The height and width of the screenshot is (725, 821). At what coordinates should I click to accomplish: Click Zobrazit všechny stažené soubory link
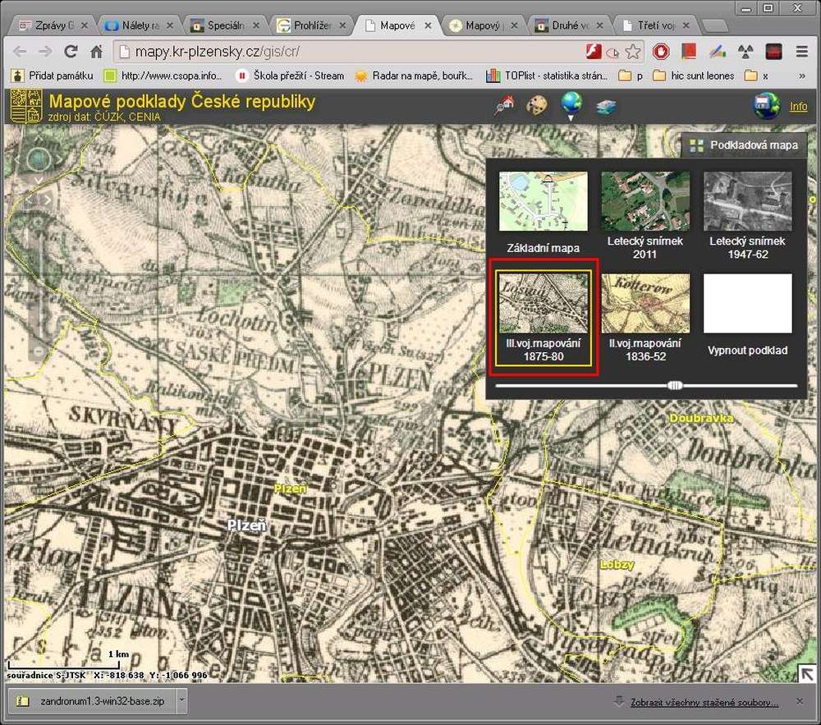(x=704, y=703)
